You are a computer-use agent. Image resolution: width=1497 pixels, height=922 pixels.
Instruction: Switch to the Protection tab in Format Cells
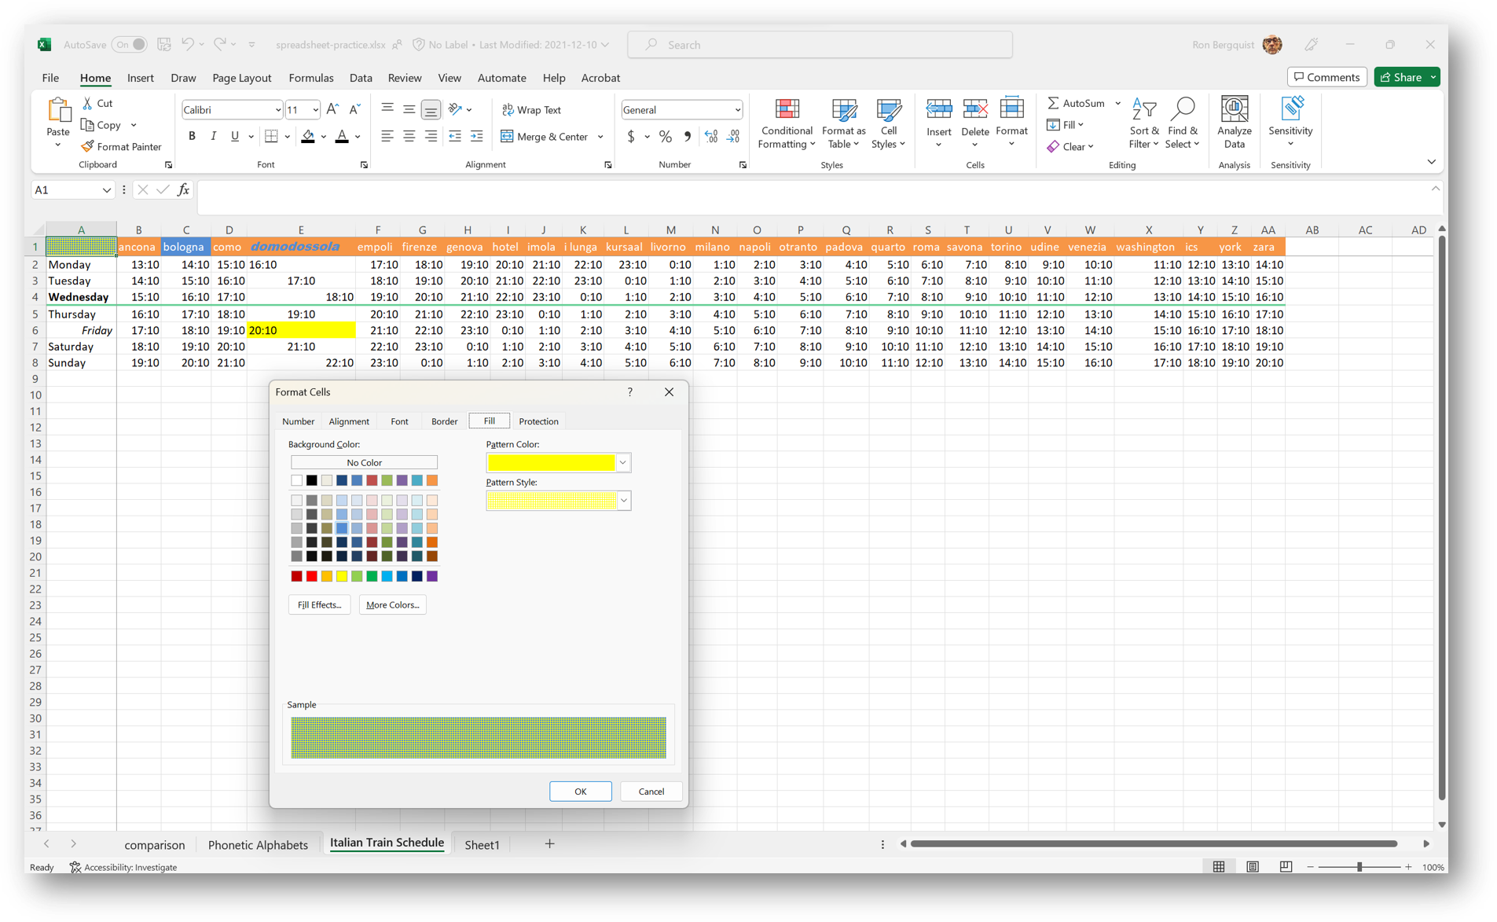(x=538, y=421)
